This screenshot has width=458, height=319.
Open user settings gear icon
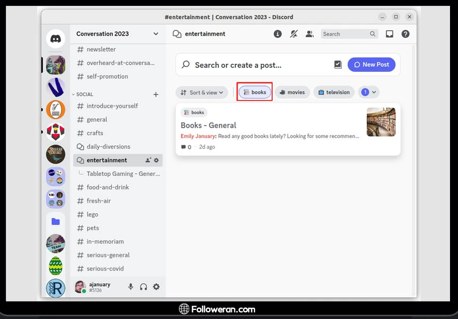click(x=156, y=287)
